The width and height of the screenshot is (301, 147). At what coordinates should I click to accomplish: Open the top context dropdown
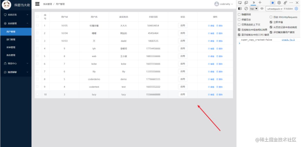pos(253,8)
